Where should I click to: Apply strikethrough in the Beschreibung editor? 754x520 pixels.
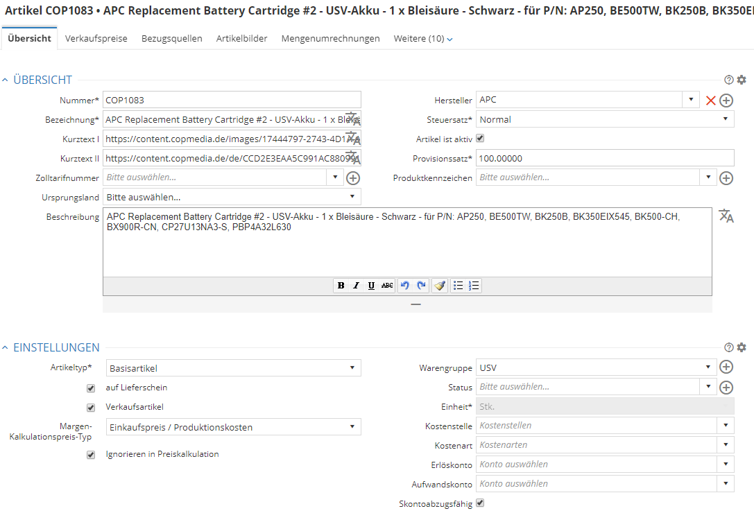[x=387, y=286]
